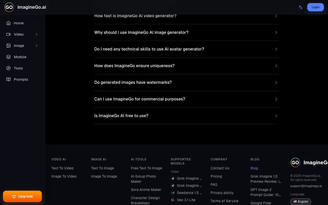Expand 'Is ImagineGo AI free to use?'
This screenshot has height=205, width=328.
(187, 116)
